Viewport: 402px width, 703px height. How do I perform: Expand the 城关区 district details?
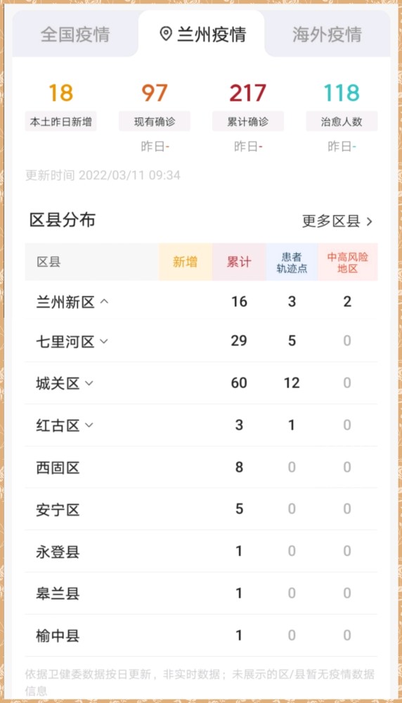click(x=89, y=383)
